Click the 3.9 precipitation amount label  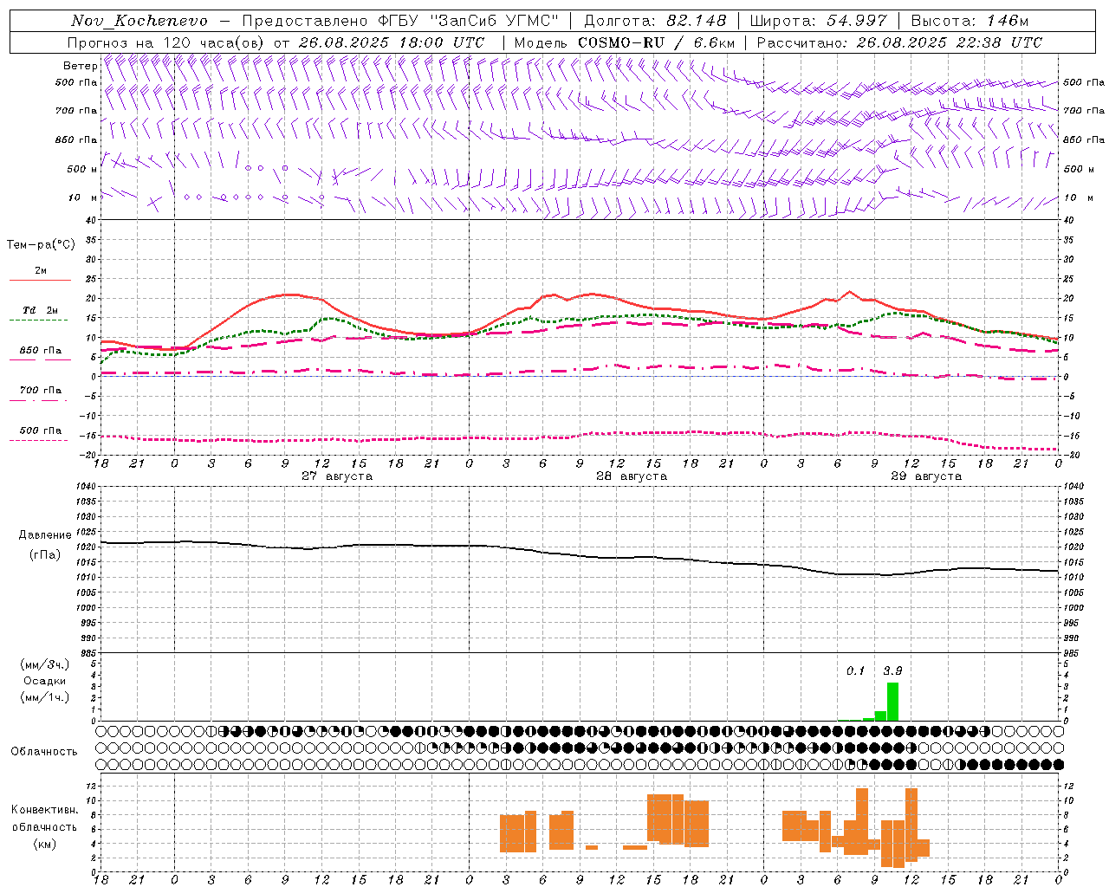pos(892,670)
